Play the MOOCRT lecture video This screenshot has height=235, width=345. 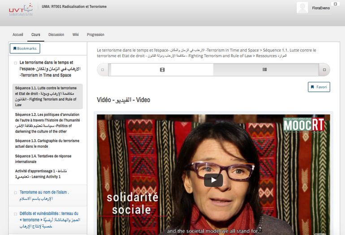point(213,180)
